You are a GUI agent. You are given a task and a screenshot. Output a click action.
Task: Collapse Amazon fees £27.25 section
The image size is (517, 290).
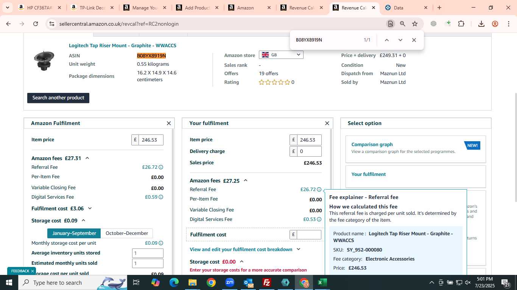[x=246, y=180]
